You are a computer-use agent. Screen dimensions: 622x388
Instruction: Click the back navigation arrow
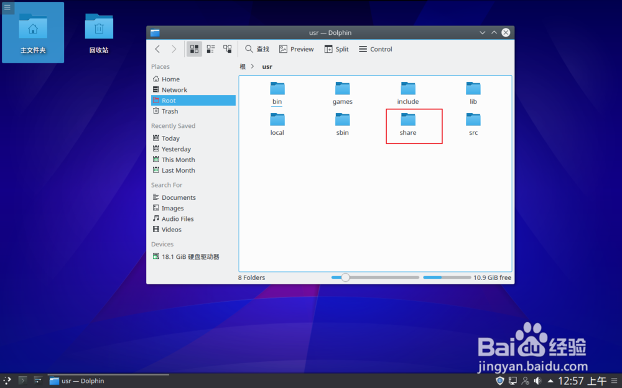click(157, 48)
